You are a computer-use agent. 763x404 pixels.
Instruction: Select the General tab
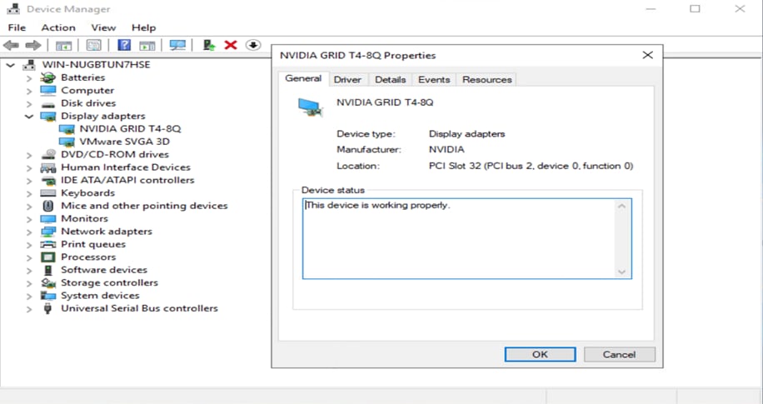pyautogui.click(x=303, y=78)
